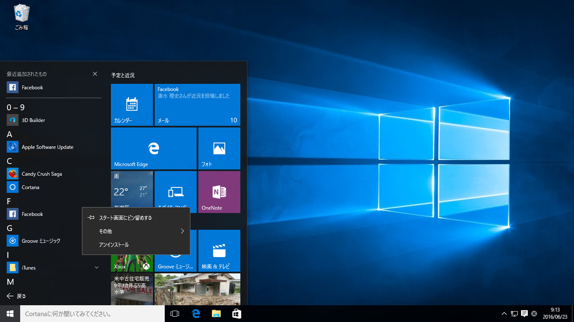Open the カレンダー calendar tile
The image size is (574, 322).
pos(132,105)
